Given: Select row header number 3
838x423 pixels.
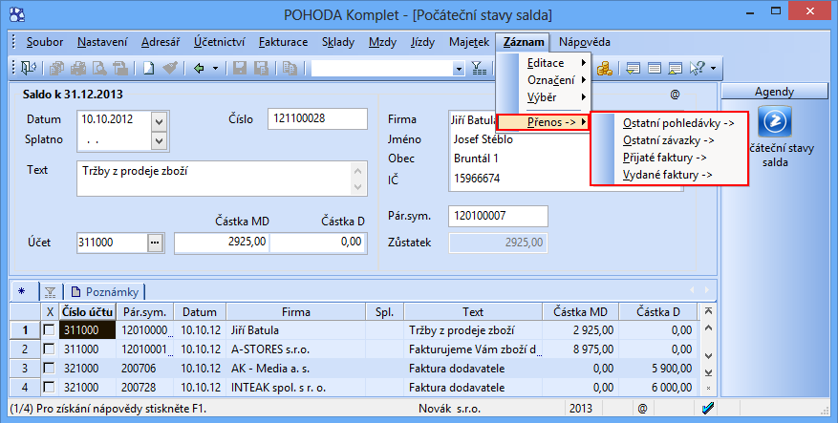Looking at the screenshot, I should pos(25,368).
